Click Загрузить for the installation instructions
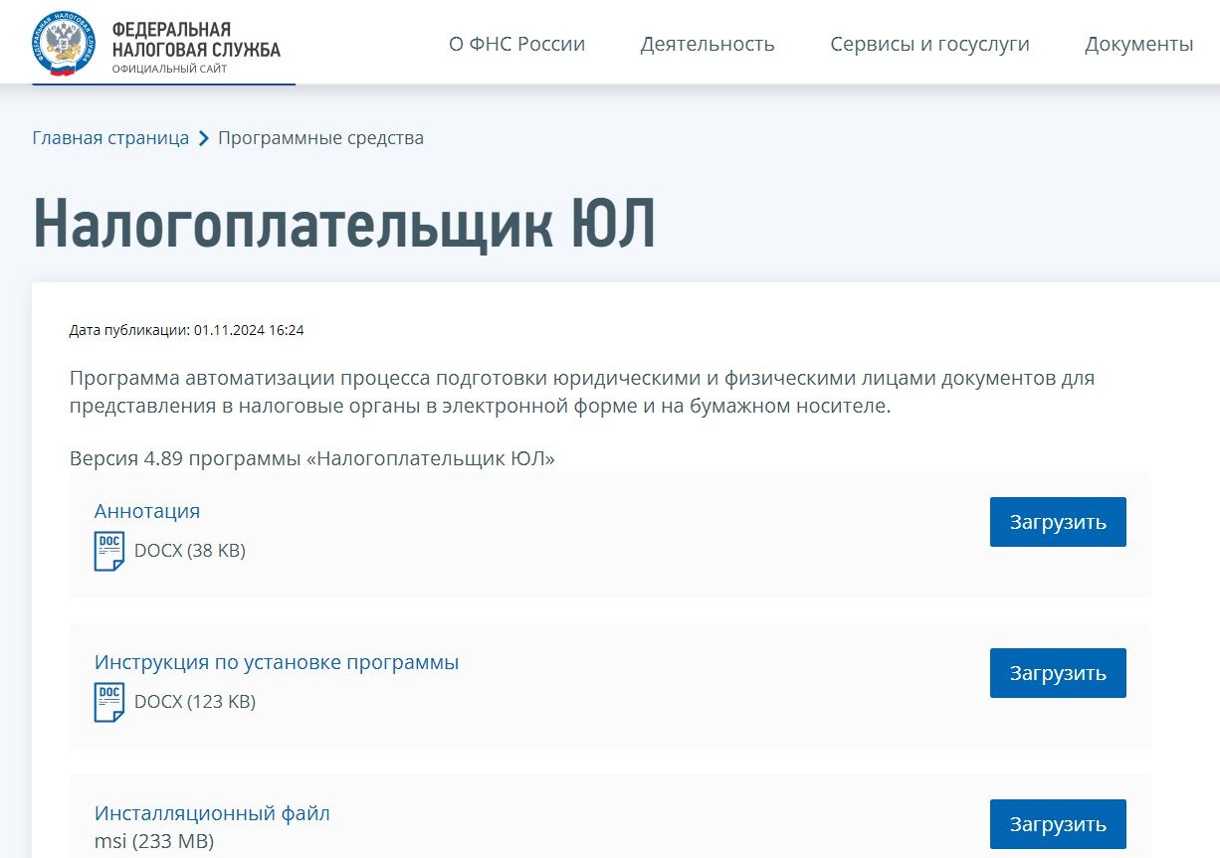Screen dimensions: 1220x858 coord(1057,672)
